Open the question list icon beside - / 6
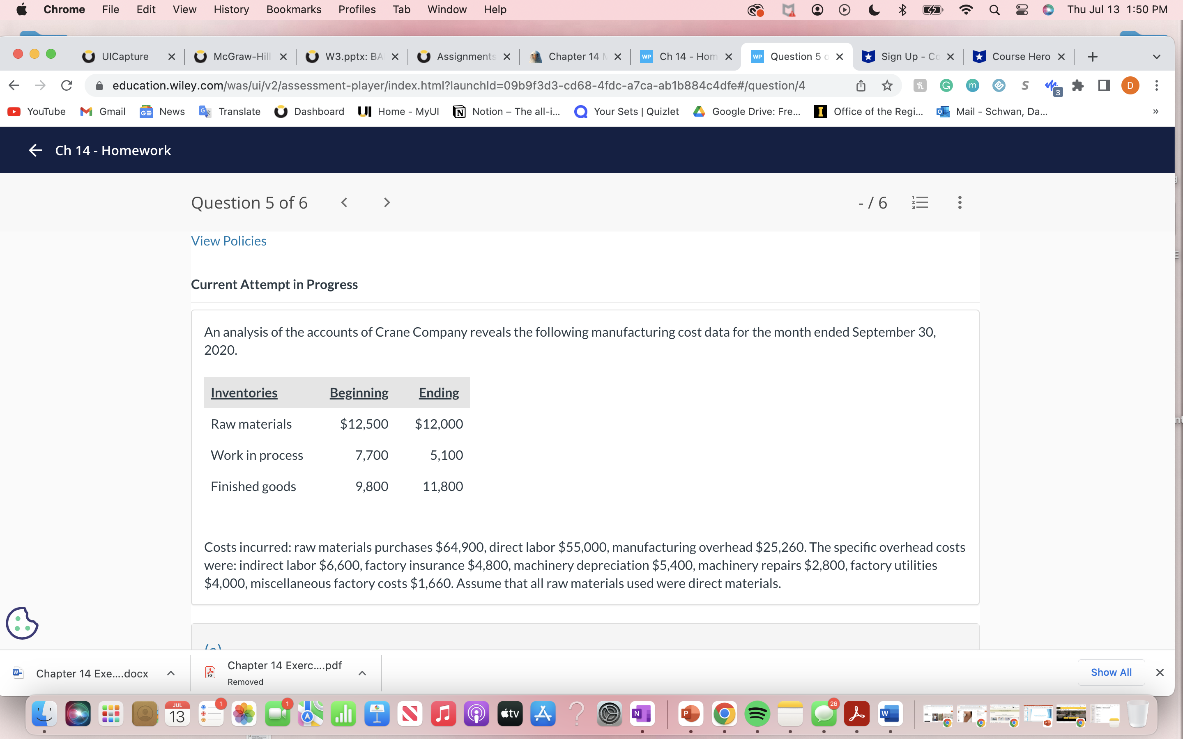 920,202
